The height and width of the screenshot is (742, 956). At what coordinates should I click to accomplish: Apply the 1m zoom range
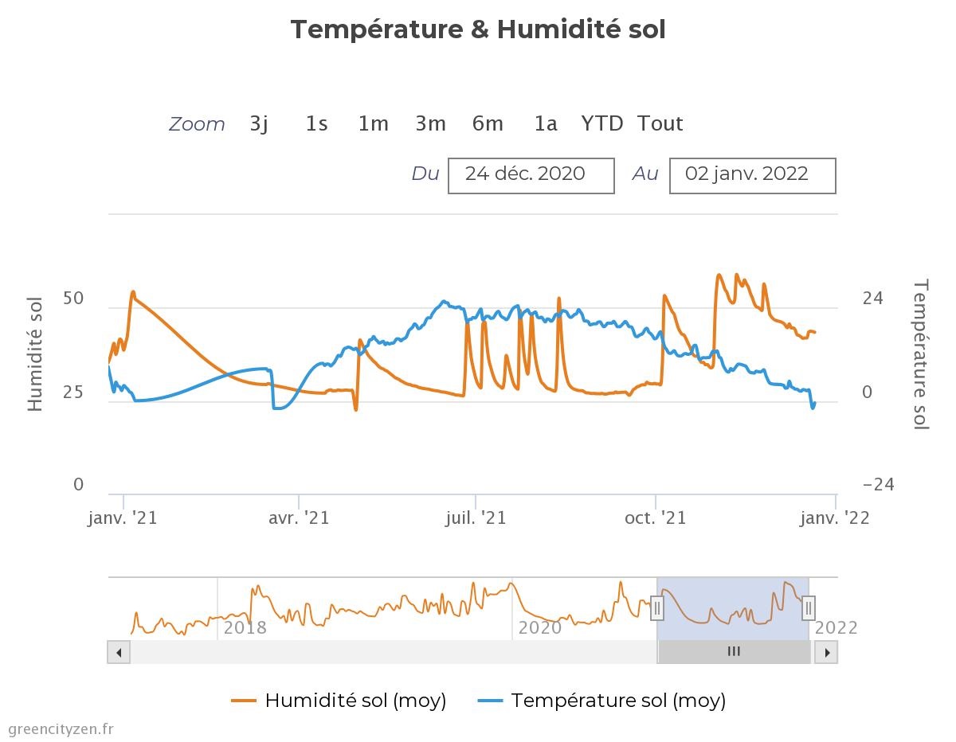tap(372, 123)
